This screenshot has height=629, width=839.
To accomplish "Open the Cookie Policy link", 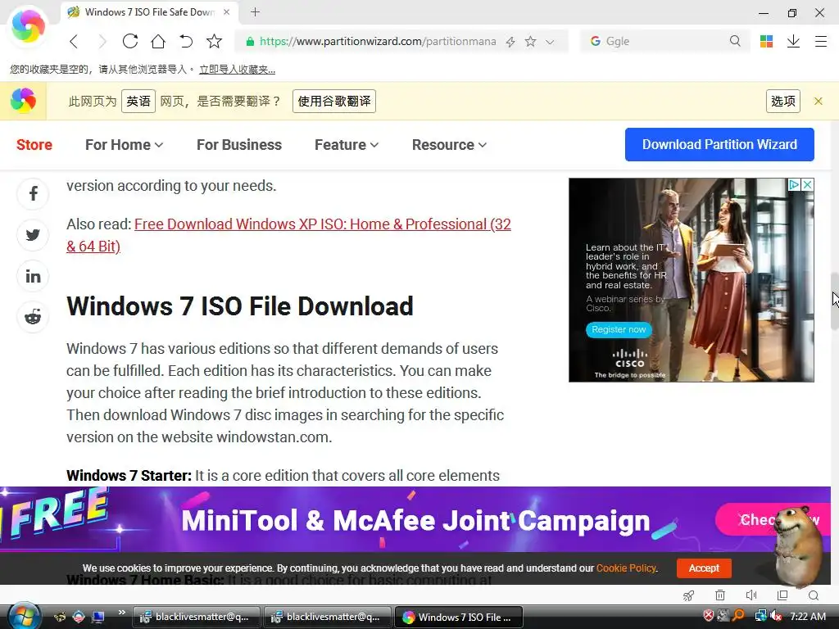I will pyautogui.click(x=626, y=568).
